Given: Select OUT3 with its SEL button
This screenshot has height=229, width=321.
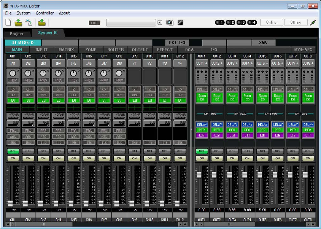Looking at the screenshot, I should pyautogui.click(x=232, y=151).
